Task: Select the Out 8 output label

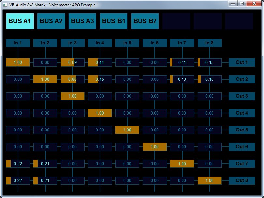Action: [242, 180]
